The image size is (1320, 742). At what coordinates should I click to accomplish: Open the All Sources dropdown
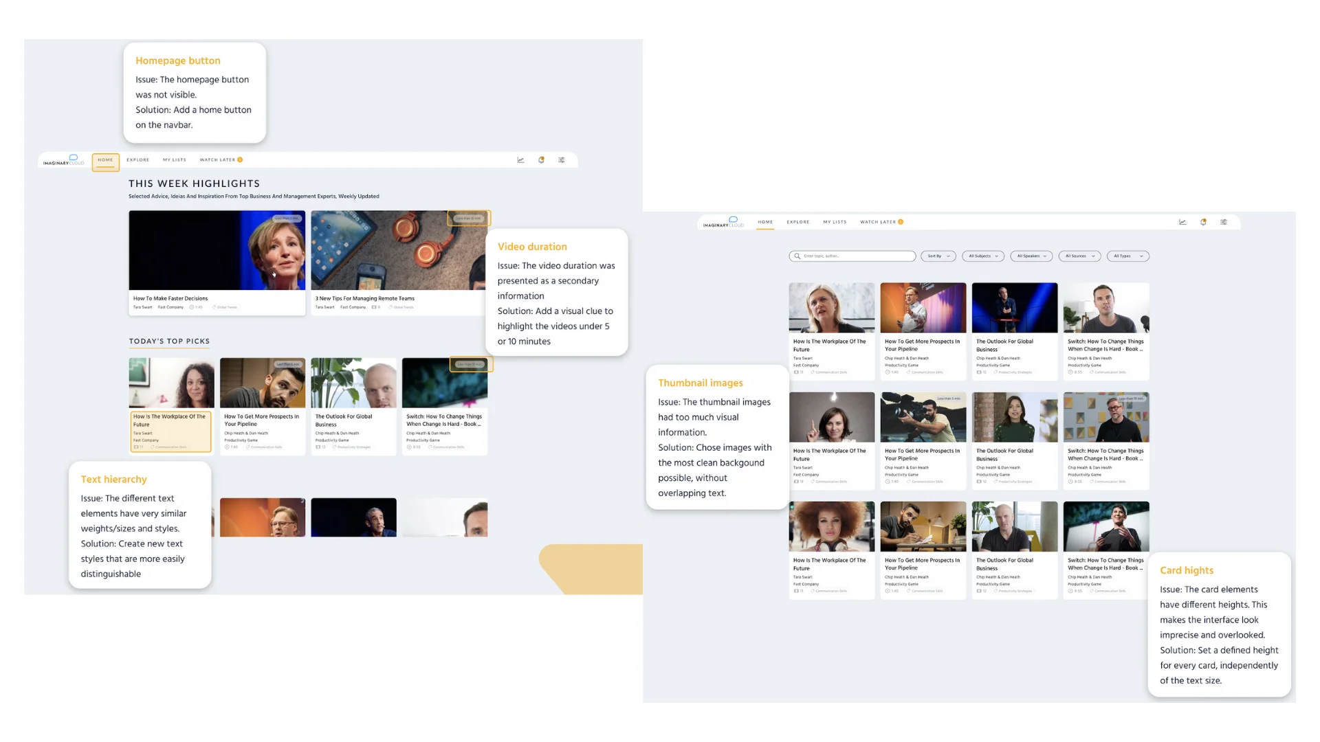point(1079,256)
